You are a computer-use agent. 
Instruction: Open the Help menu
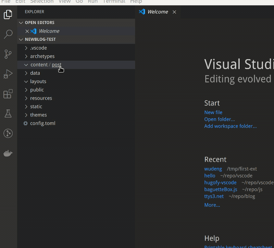[136, 2]
